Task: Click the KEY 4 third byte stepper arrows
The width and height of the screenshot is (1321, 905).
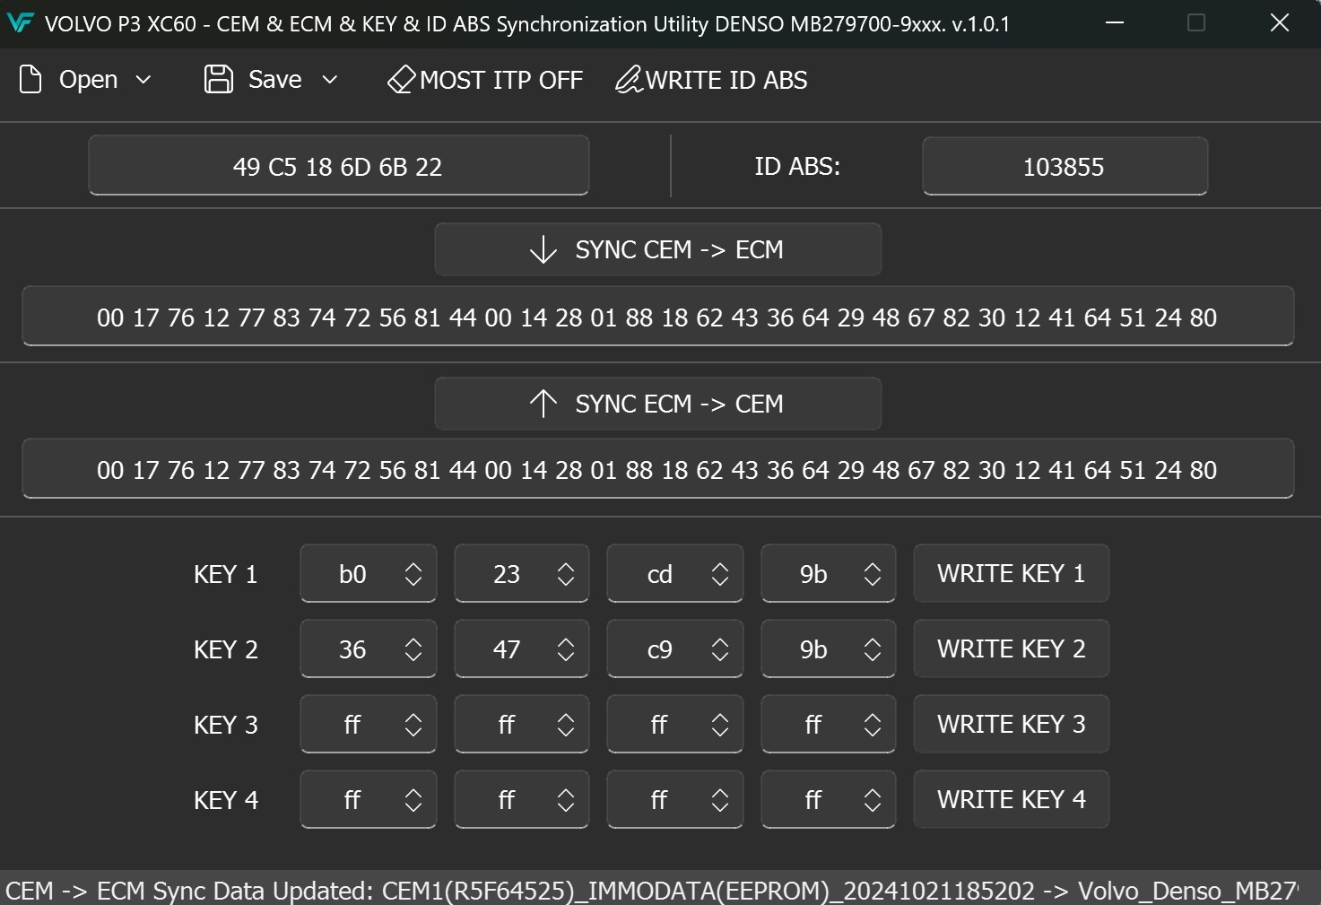Action: tap(720, 800)
